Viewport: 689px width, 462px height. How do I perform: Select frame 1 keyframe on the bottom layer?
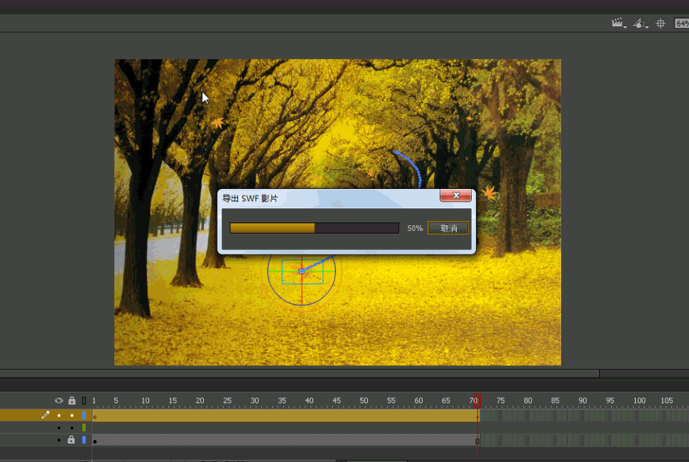pos(95,441)
